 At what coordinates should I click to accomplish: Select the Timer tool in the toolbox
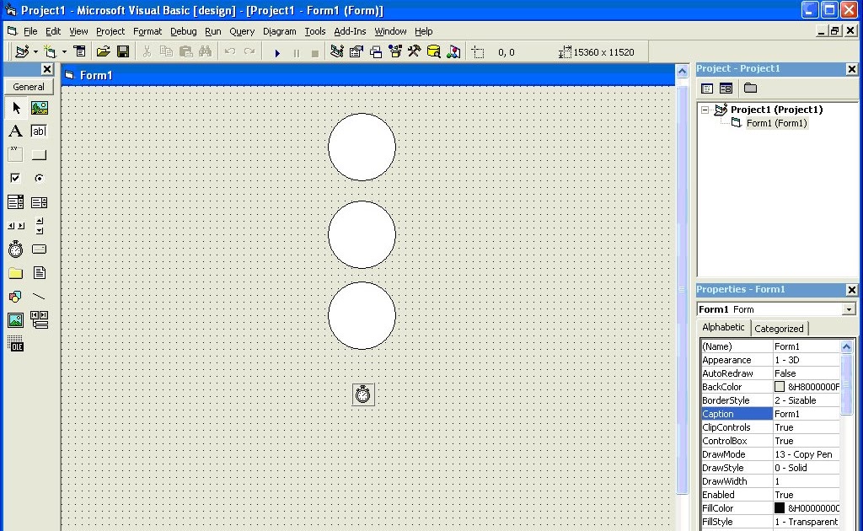tap(15, 249)
